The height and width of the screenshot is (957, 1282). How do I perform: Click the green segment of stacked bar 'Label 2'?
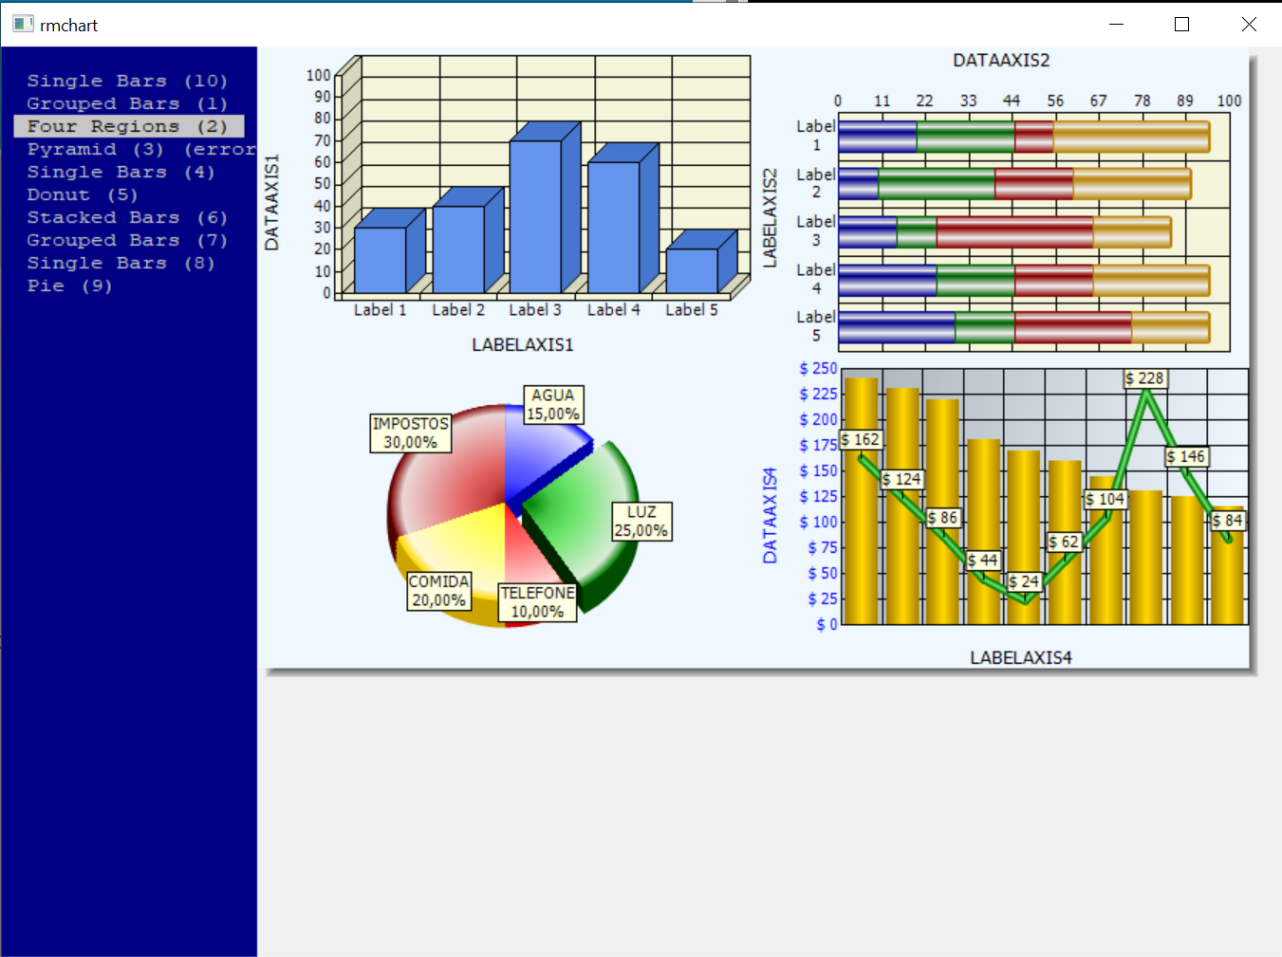point(937,184)
